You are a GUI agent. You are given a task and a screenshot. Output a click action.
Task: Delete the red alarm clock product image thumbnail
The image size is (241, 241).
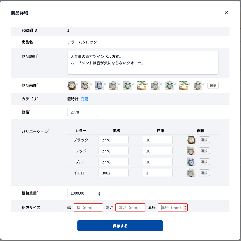click(x=91, y=84)
